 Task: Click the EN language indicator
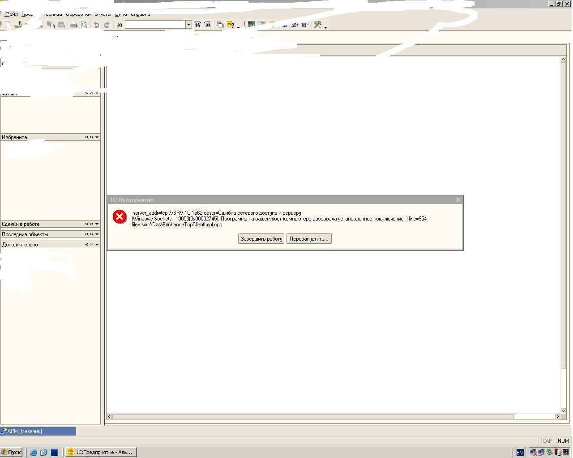[520, 453]
